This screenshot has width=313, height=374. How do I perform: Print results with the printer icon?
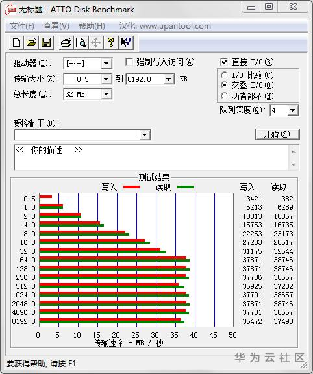(66, 42)
